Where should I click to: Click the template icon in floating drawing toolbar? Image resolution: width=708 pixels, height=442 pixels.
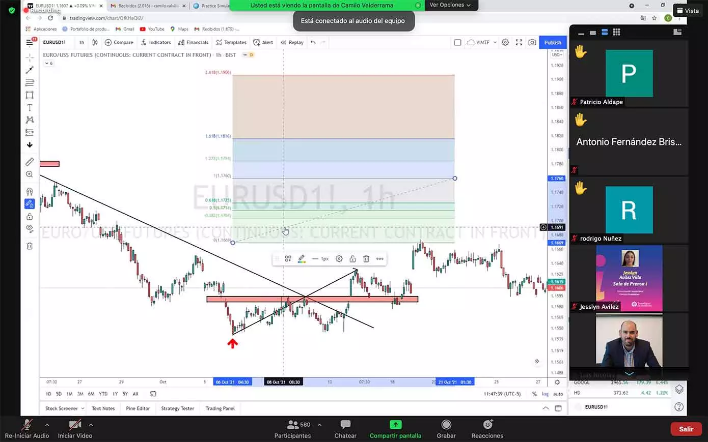coord(288,259)
